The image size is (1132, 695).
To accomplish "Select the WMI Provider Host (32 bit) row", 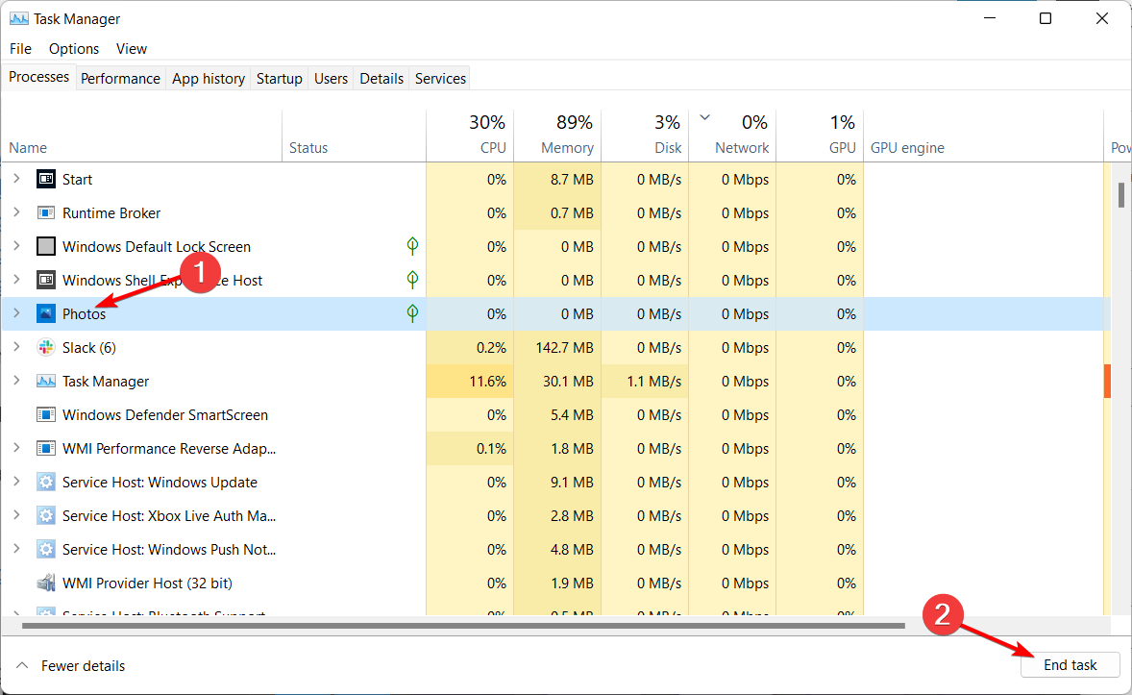I will coord(555,583).
